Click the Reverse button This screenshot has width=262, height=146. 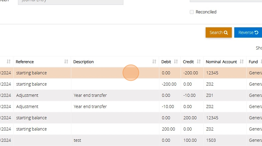(248, 32)
